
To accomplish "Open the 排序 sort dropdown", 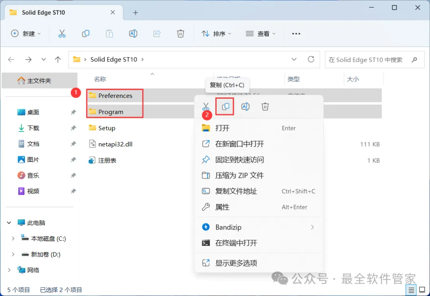I will point(216,34).
